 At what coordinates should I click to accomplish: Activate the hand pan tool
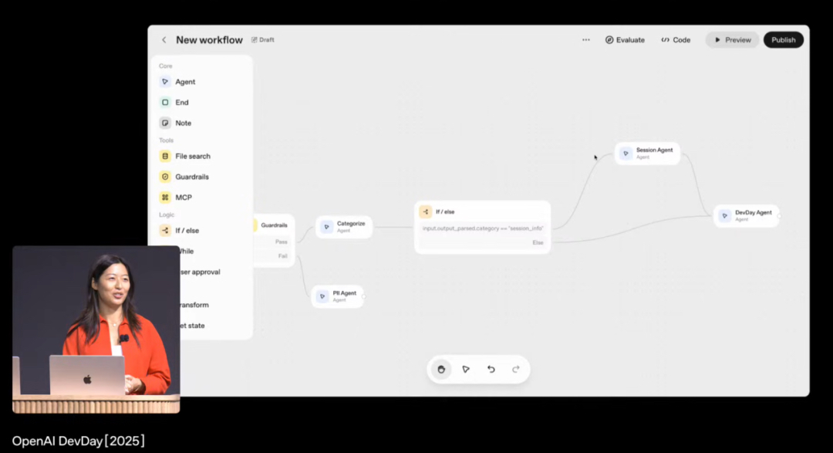pos(441,369)
